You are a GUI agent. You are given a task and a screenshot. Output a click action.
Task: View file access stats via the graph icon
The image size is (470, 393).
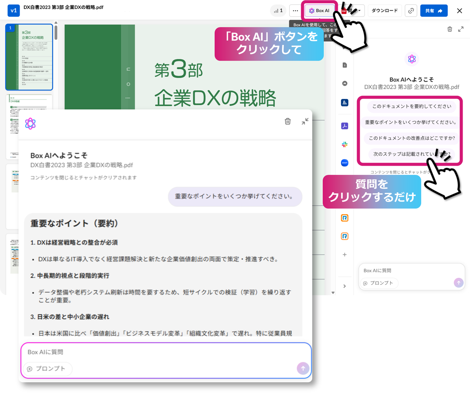(x=278, y=11)
